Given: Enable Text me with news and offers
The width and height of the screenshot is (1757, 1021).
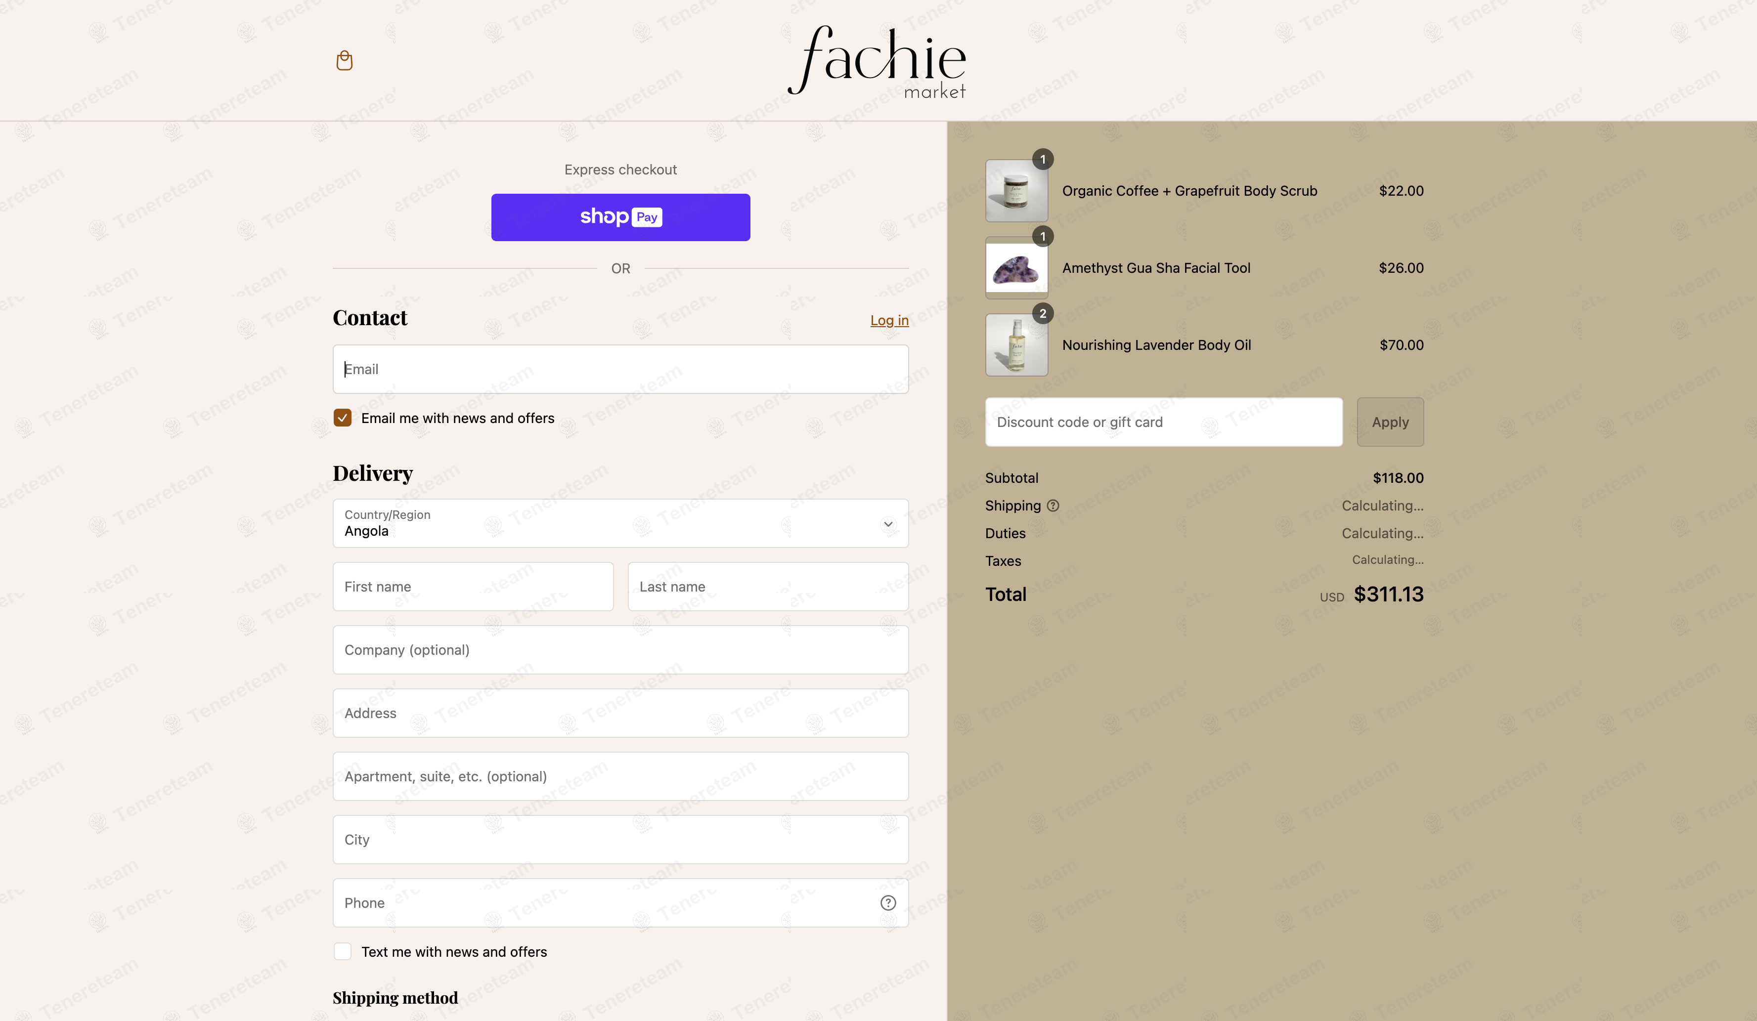Looking at the screenshot, I should (342, 952).
